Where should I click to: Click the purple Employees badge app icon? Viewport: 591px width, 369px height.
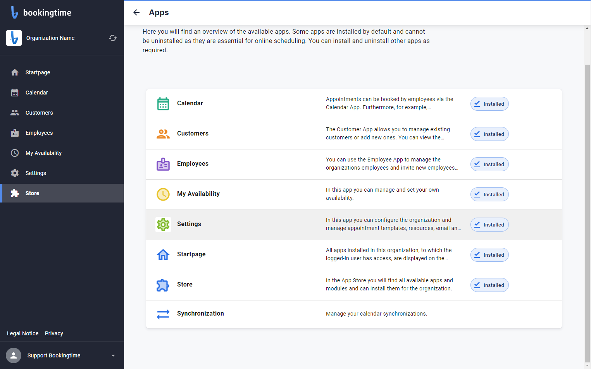[x=163, y=164]
